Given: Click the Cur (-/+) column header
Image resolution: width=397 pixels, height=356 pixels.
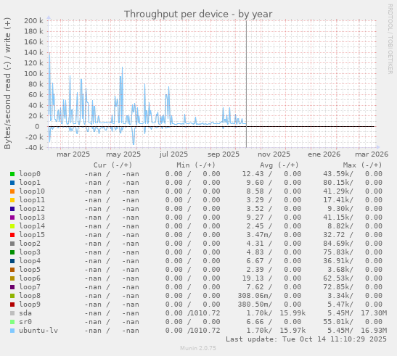Looking at the screenshot, I should 112,165.
